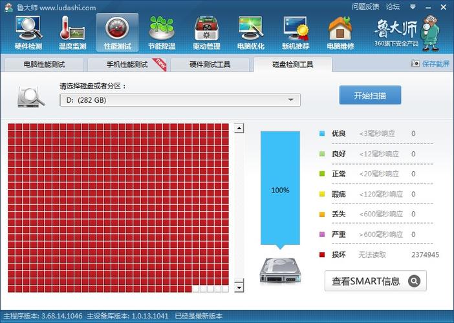The width and height of the screenshot is (454, 323).
Task: Switch to 硬件测试工具 tab
Action: [x=210, y=65]
